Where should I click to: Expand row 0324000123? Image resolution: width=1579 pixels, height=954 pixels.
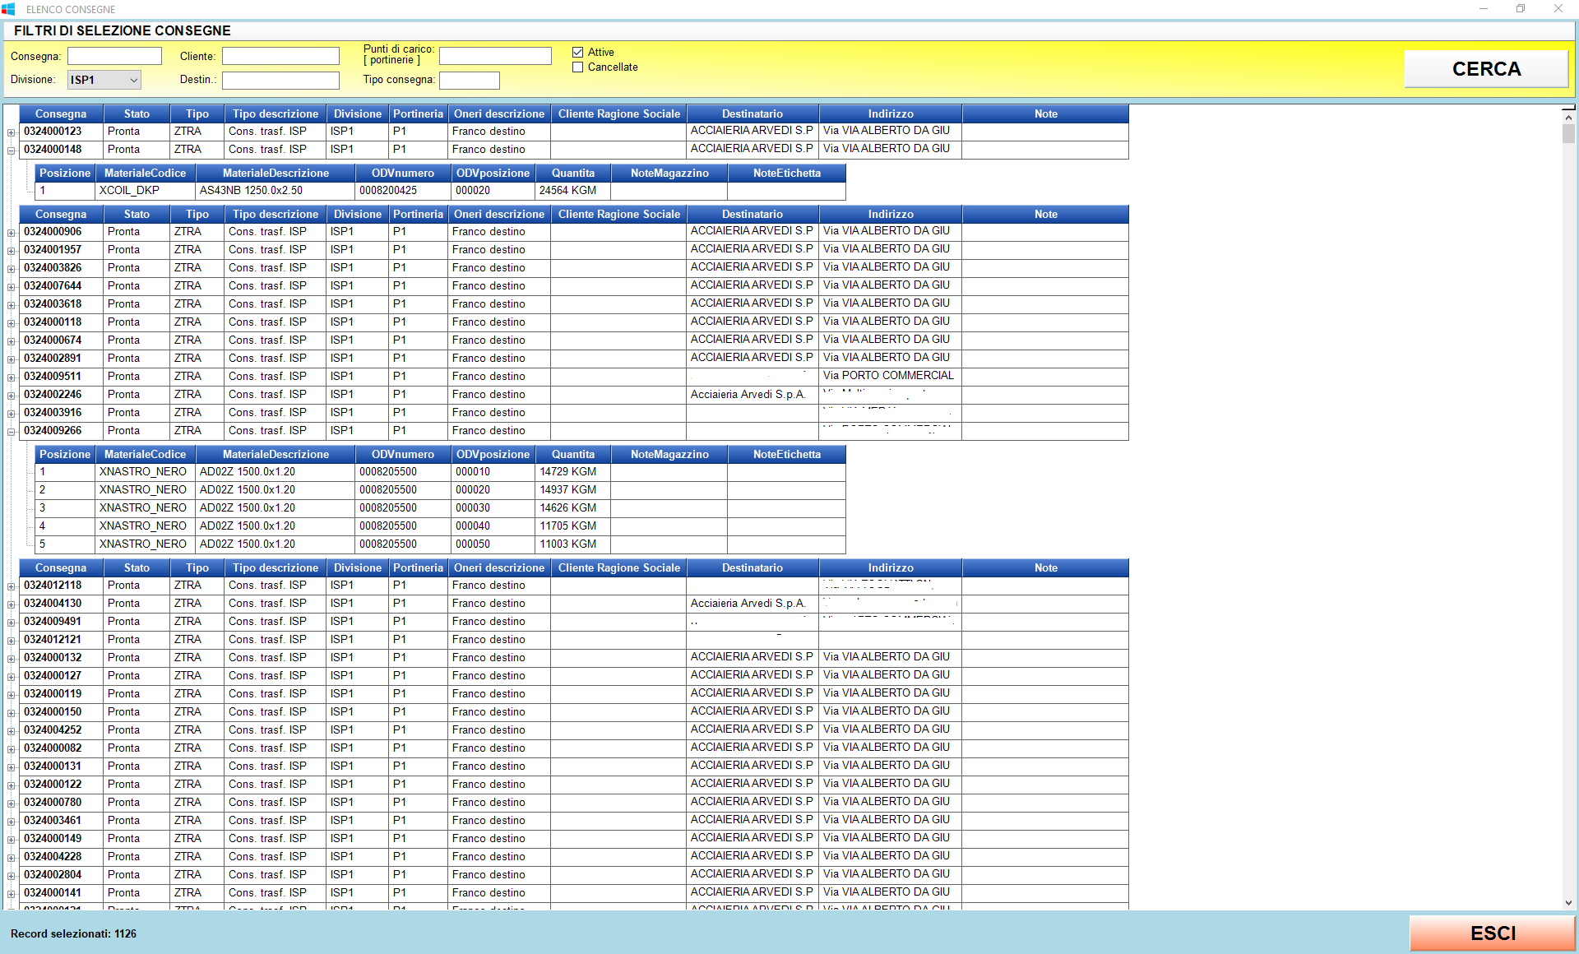click(x=12, y=132)
